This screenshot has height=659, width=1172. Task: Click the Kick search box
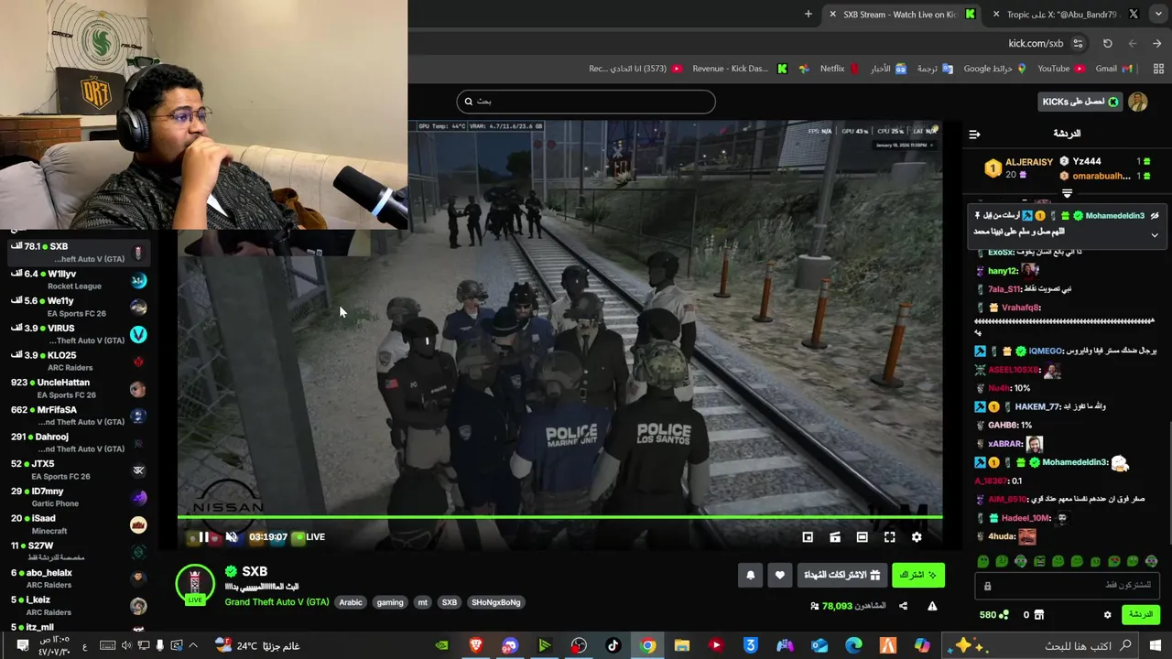[x=586, y=102]
